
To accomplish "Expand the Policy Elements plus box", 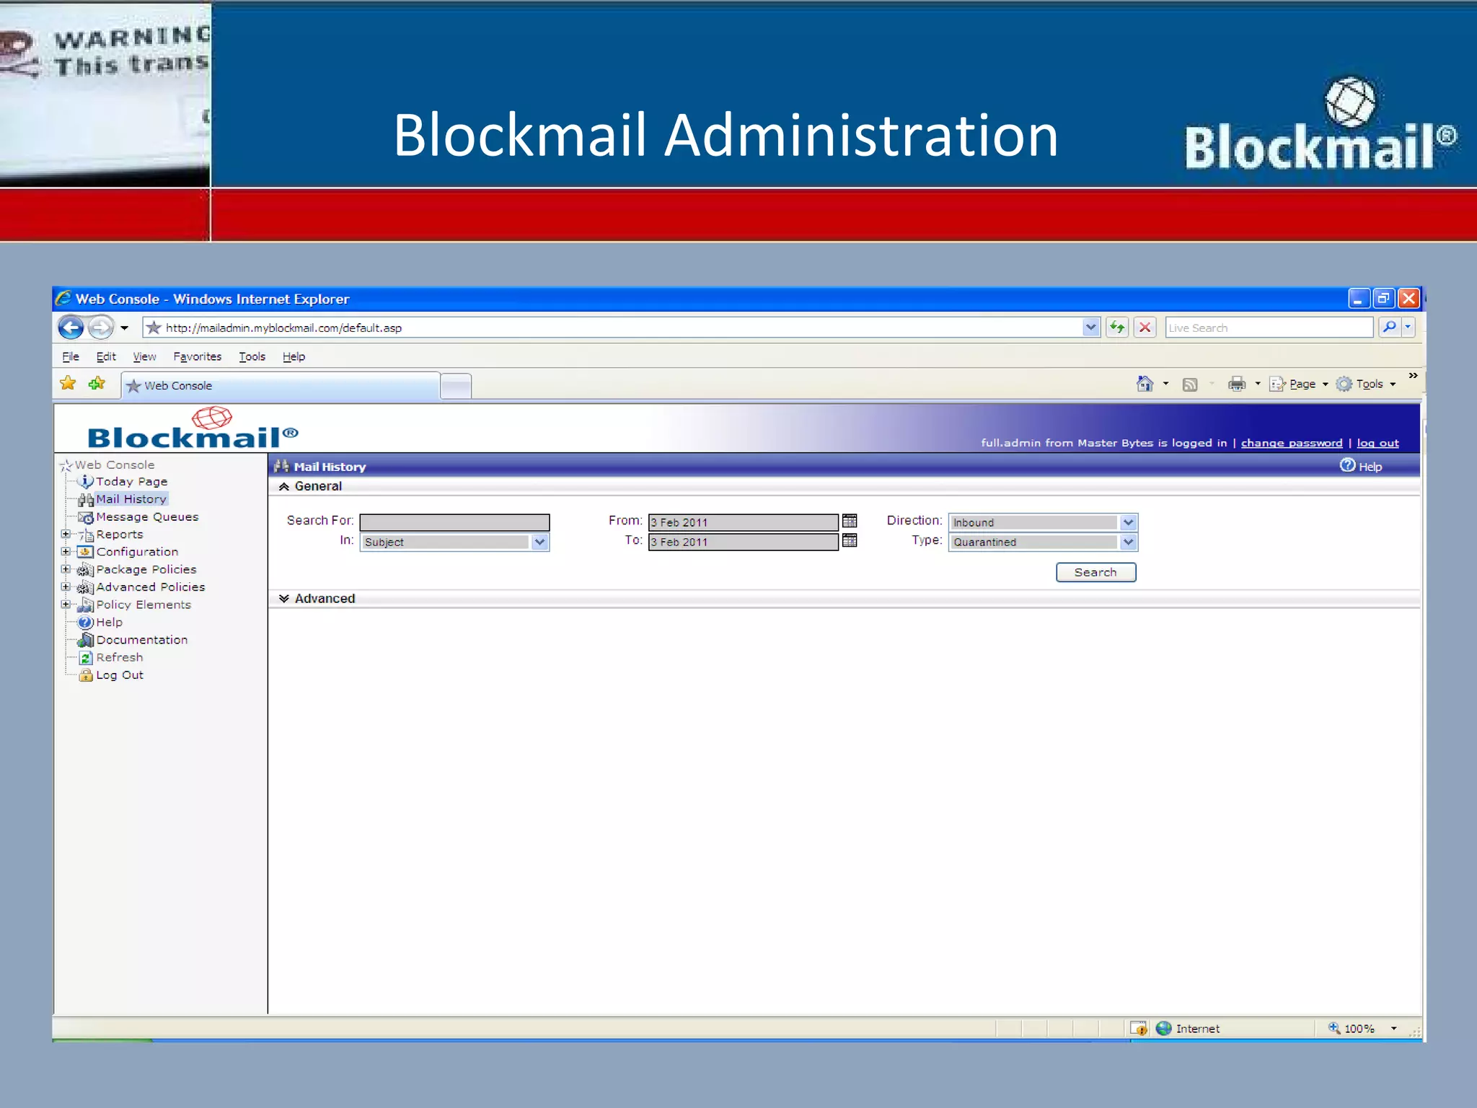I will (x=66, y=604).
